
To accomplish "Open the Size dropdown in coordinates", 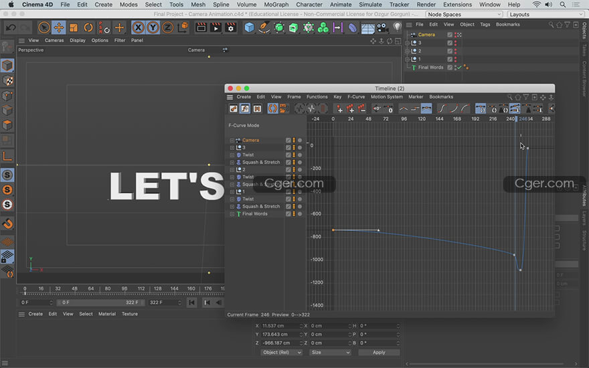I will click(x=330, y=352).
